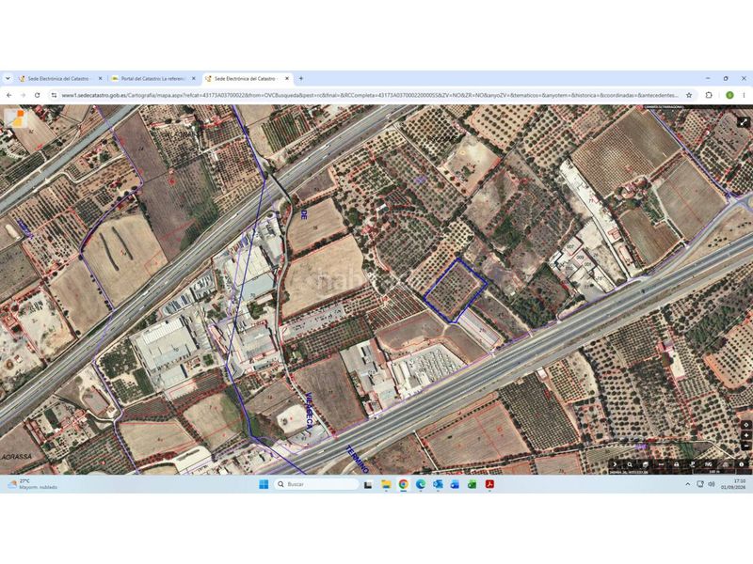Switch to first Sede Electrónica del Catastro tab

click(x=59, y=79)
